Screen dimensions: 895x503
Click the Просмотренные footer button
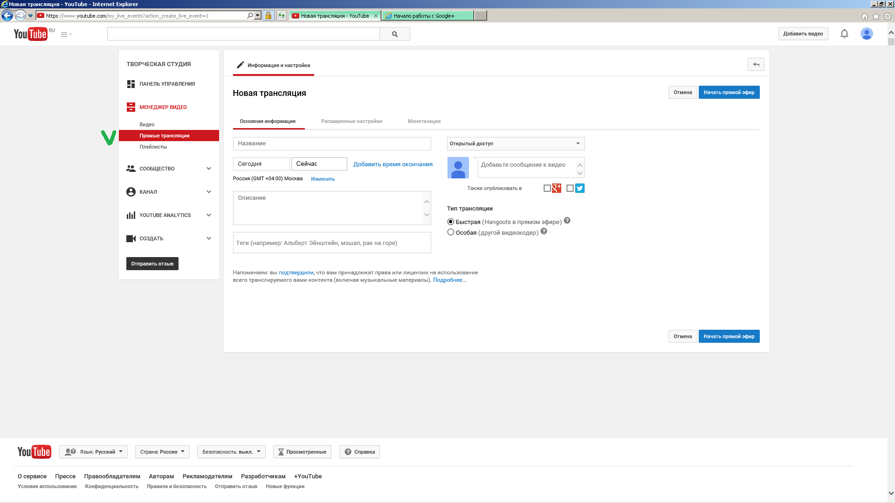click(x=302, y=452)
